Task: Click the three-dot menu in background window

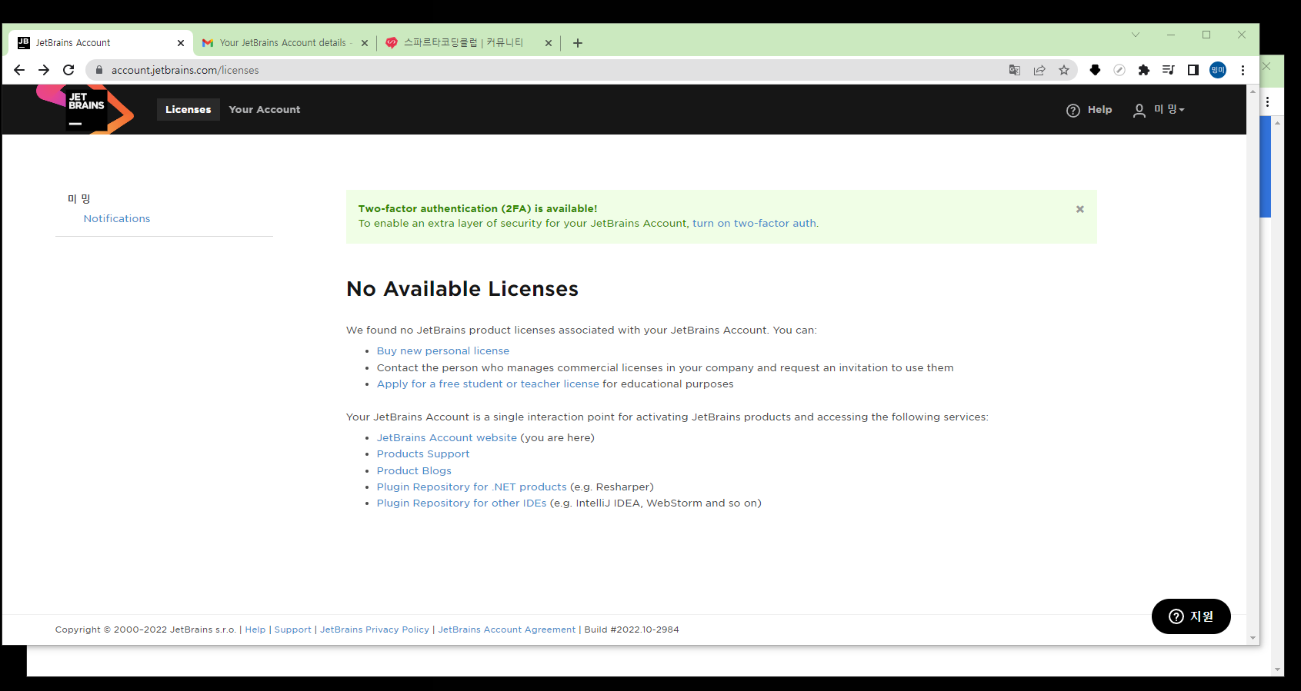Action: click(x=1267, y=101)
